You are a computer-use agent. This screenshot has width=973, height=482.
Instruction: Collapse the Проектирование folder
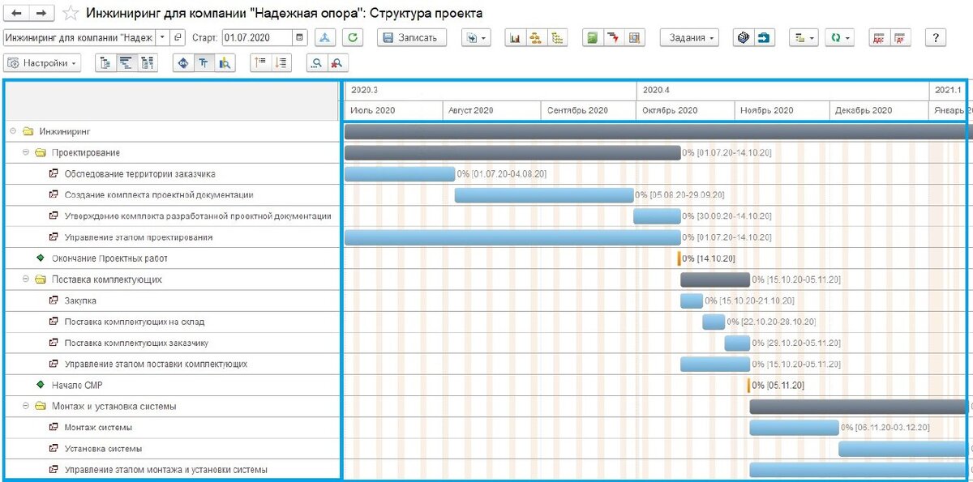pos(26,152)
